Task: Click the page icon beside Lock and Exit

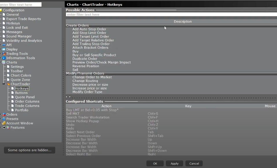Action: point(4,28)
